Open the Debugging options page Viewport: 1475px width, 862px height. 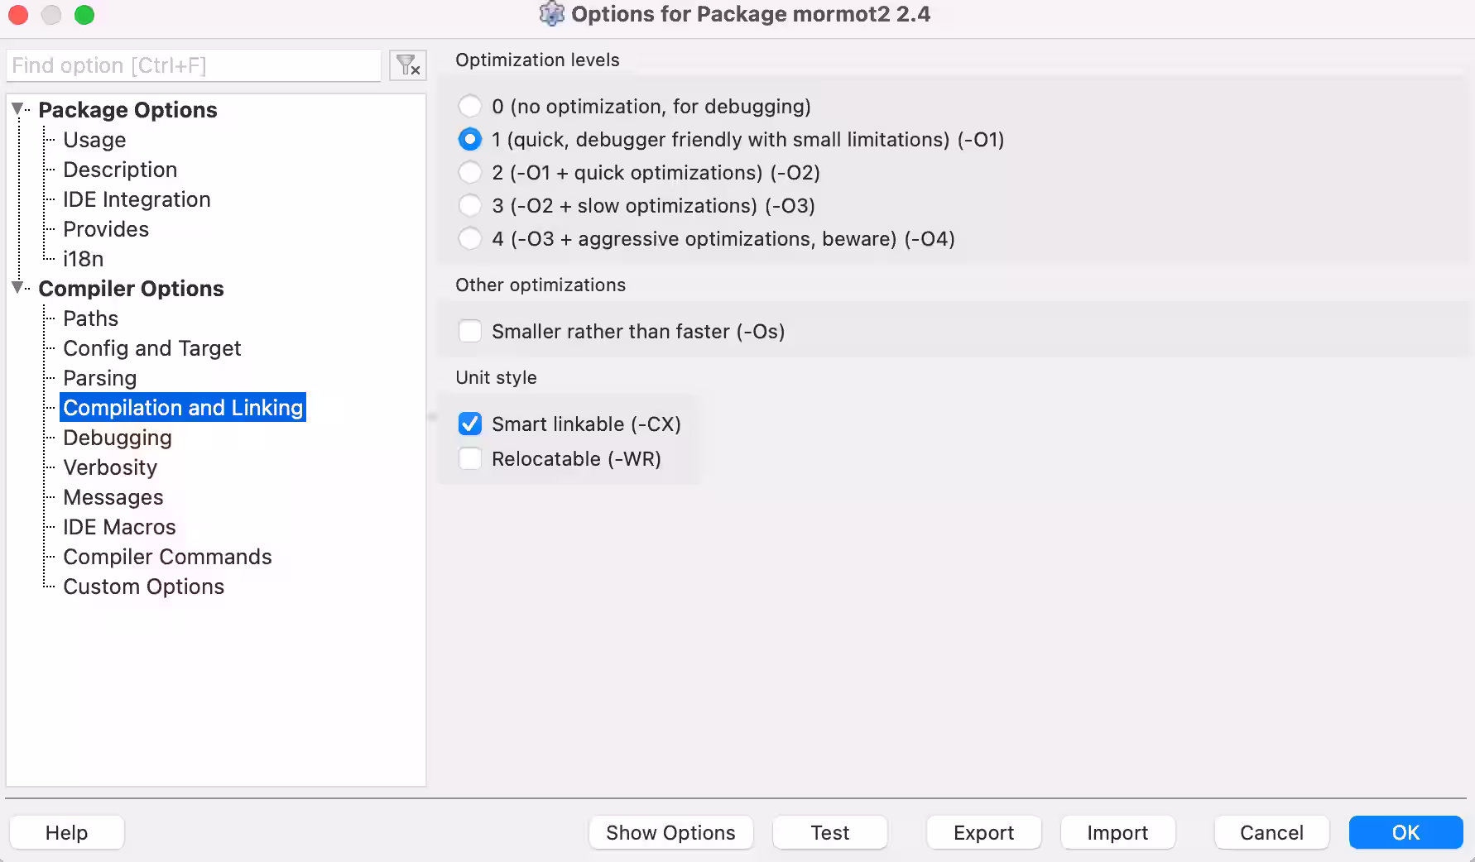[x=118, y=438]
